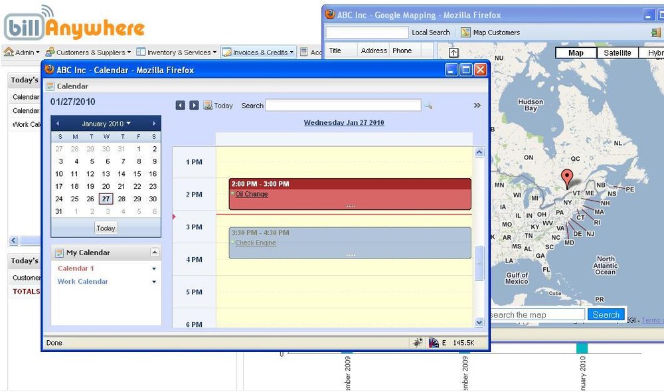Image resolution: width=664 pixels, height=392 pixels.
Task: Click Local Search input in mapping window
Action: coord(367,32)
